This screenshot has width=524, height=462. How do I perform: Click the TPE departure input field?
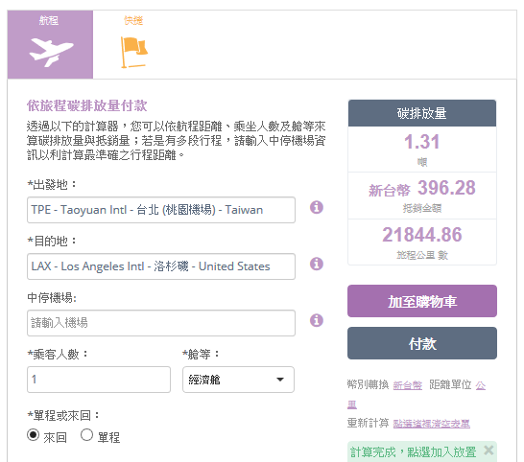click(x=161, y=210)
